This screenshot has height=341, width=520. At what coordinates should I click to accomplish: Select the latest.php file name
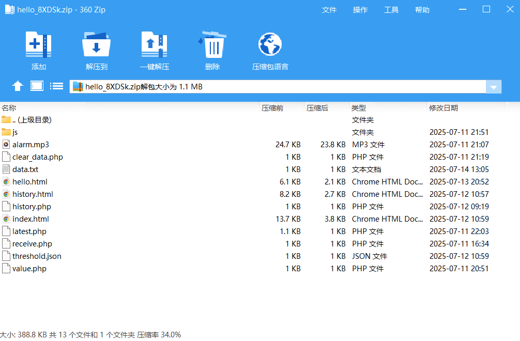[x=29, y=231]
